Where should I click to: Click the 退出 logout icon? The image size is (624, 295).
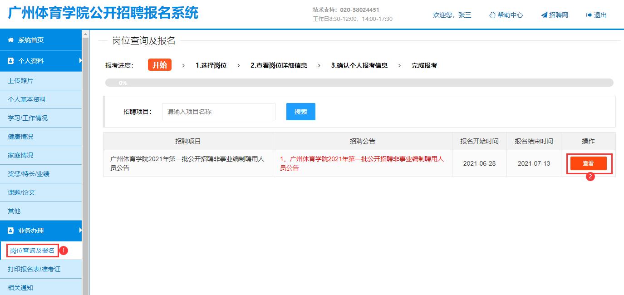tap(589, 15)
